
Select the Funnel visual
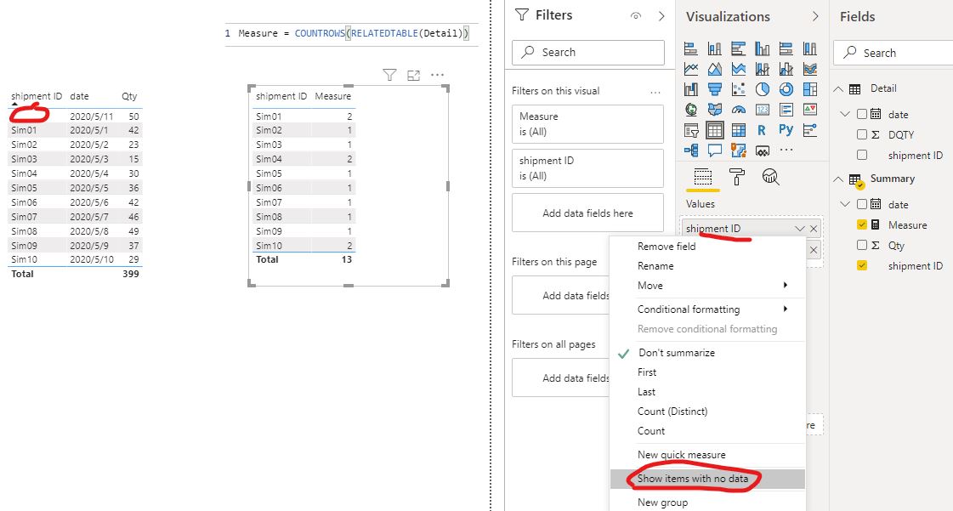[715, 89]
